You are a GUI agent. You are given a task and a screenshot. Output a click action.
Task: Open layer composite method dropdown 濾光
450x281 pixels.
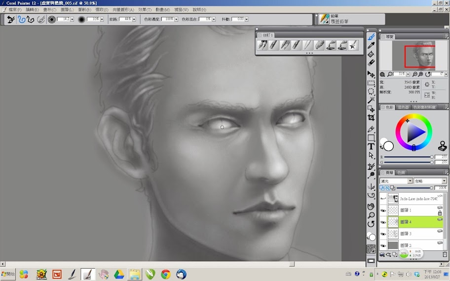click(x=396, y=181)
